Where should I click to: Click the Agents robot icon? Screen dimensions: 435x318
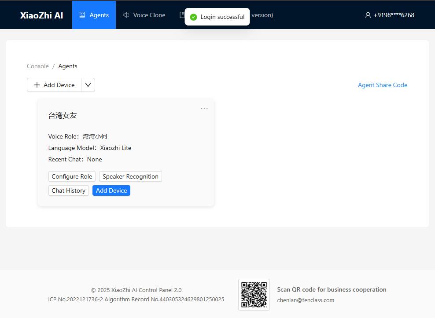82,15
